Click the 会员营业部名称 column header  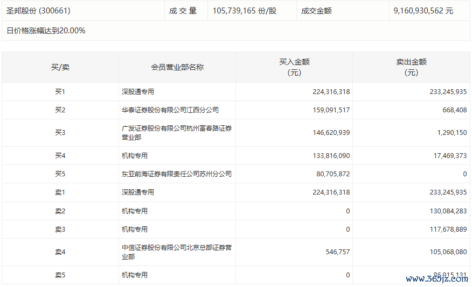point(177,67)
